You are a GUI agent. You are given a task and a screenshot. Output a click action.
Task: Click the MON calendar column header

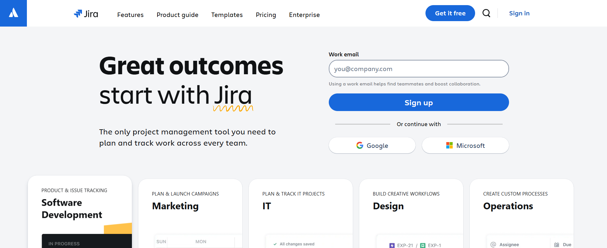pyautogui.click(x=201, y=242)
